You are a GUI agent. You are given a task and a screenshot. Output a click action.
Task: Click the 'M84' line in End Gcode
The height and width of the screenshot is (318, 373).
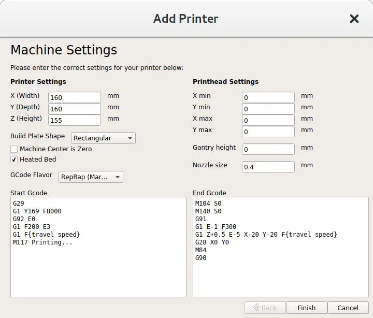point(201,250)
